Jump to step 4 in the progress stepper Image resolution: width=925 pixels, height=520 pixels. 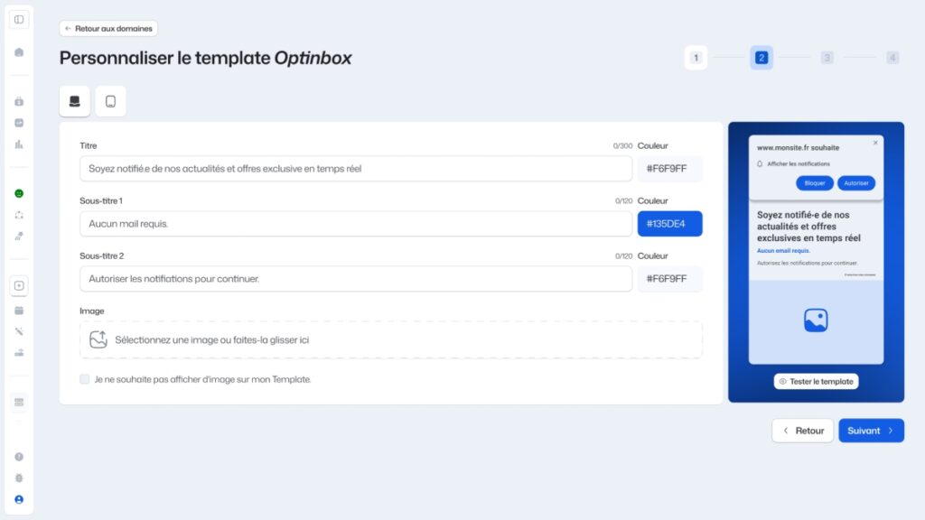pyautogui.click(x=892, y=58)
